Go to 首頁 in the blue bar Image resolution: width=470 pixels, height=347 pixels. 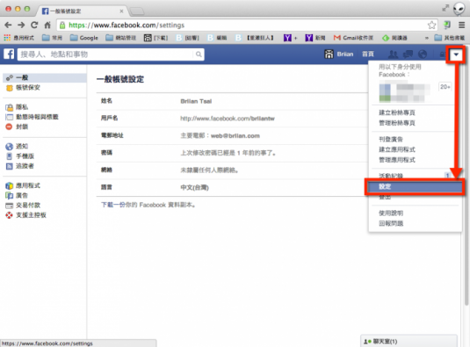tap(368, 54)
